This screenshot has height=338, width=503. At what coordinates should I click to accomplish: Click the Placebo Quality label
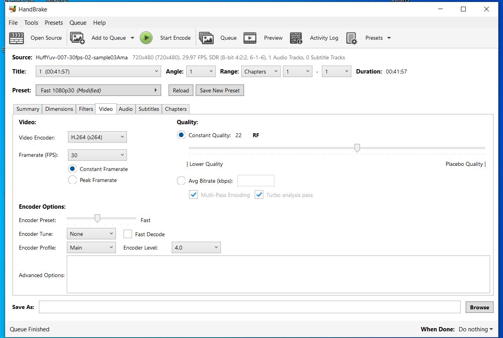tap(464, 164)
